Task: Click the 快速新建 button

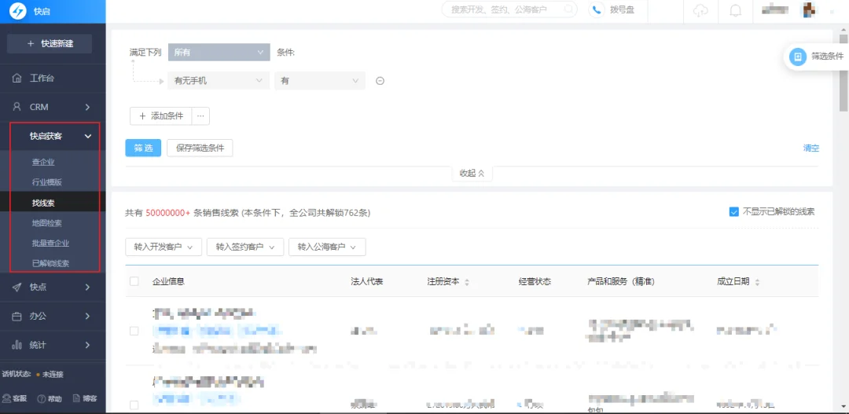Action: coord(50,44)
